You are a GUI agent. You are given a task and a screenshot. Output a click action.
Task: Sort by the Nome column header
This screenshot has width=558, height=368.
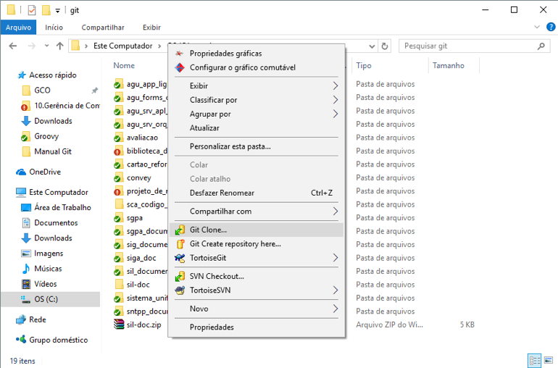tap(124, 65)
